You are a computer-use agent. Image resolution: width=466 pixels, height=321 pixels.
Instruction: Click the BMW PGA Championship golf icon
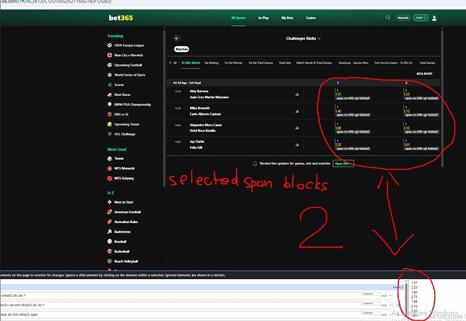click(110, 105)
